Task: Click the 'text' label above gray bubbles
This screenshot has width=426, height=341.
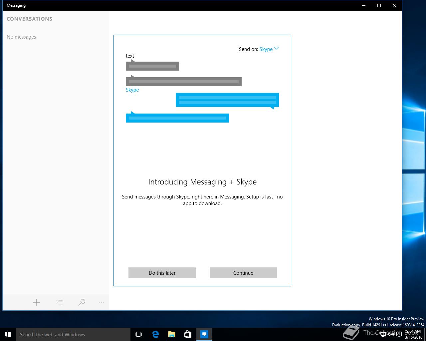Action: [130, 56]
